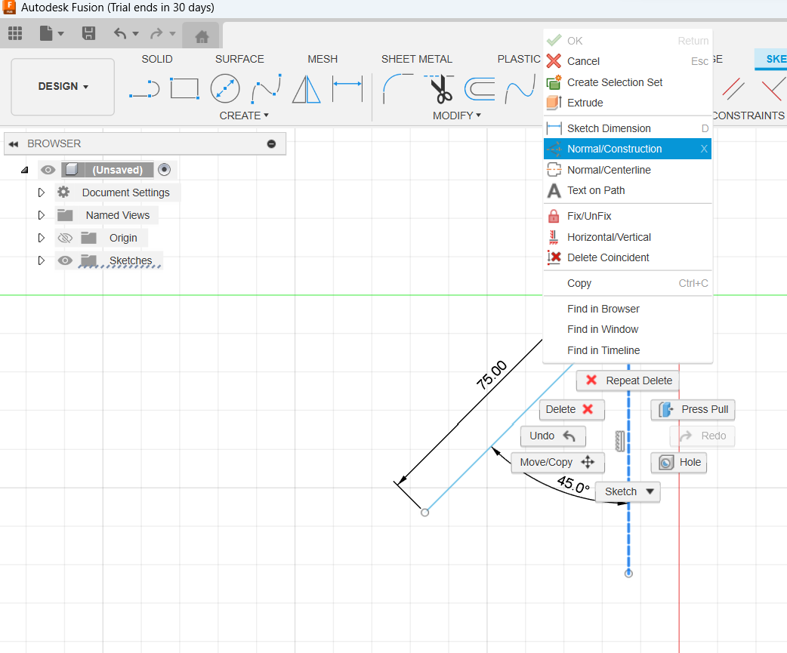Select the Sketch Dimension toolbar tool
Screen dimensions: 787x653
pyautogui.click(x=347, y=88)
